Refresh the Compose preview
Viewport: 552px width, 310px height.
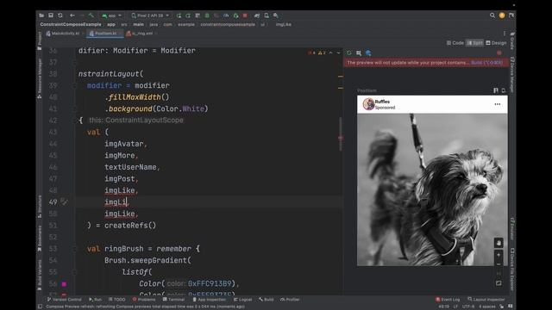point(348,53)
